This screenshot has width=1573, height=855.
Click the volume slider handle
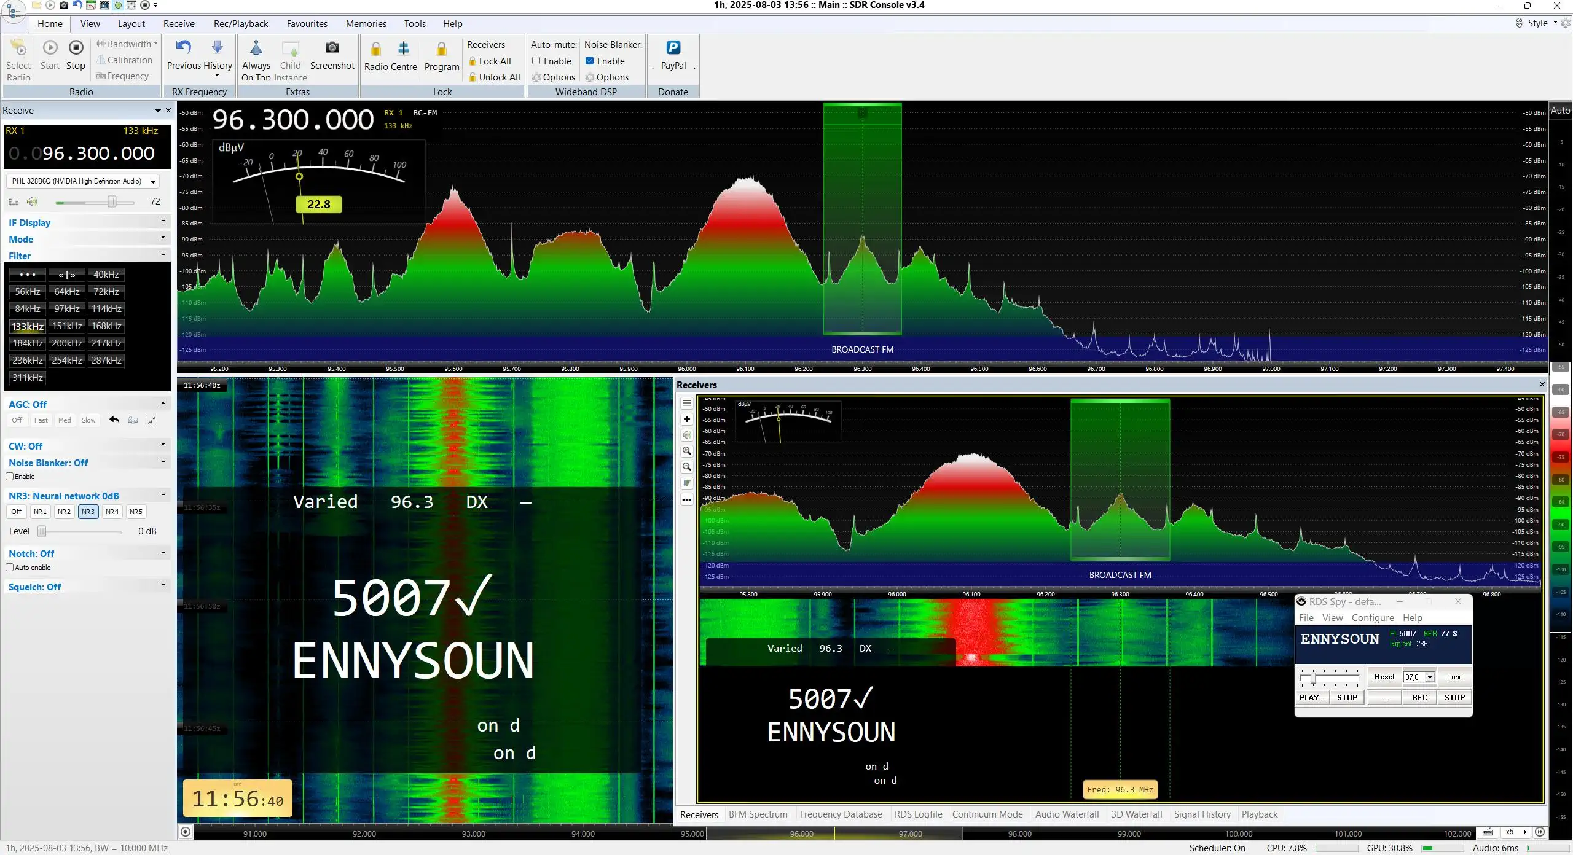(x=112, y=201)
